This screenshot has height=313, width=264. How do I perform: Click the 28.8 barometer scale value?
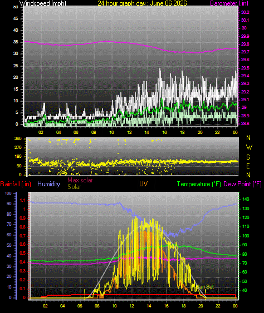pyautogui.click(x=245, y=124)
